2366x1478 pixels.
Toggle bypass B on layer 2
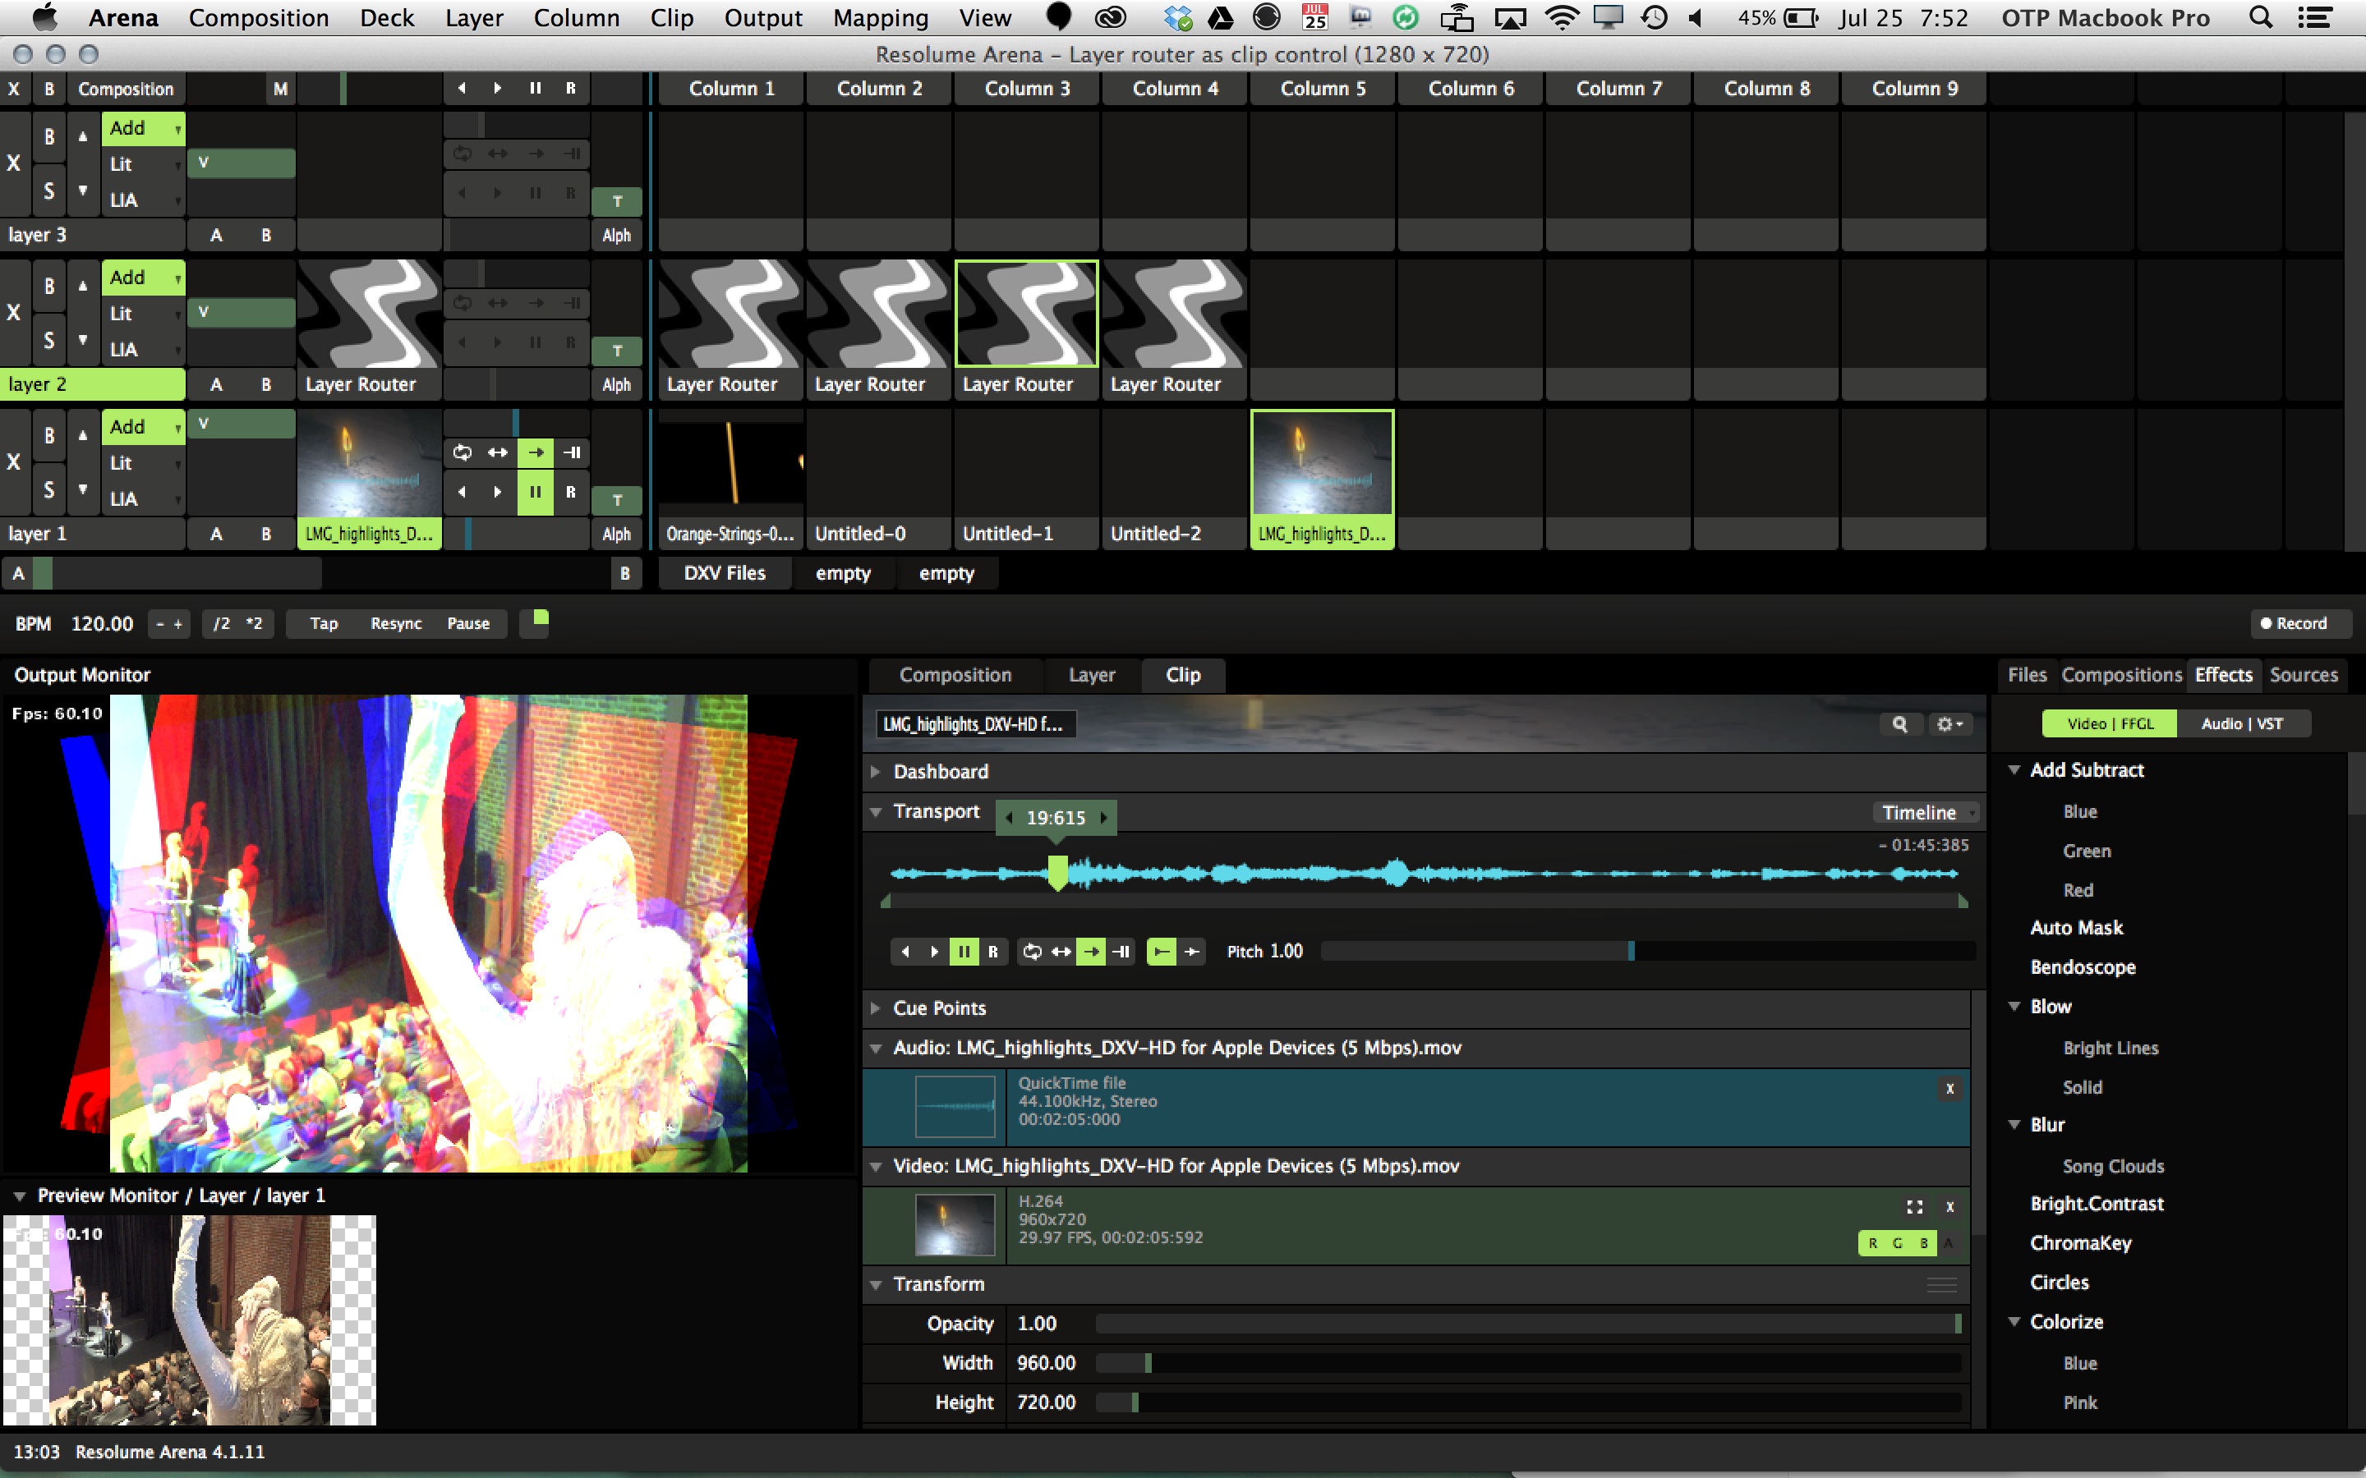(x=49, y=287)
